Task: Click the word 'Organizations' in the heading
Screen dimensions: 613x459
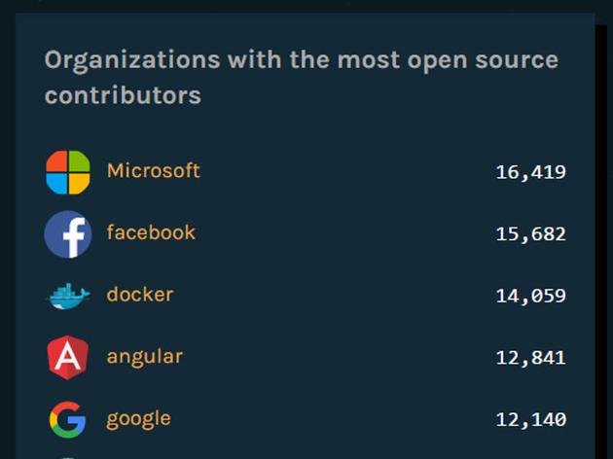Action: 131,60
